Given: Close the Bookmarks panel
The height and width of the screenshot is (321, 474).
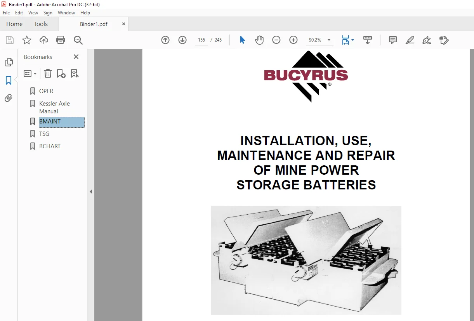Looking at the screenshot, I should [x=76, y=57].
